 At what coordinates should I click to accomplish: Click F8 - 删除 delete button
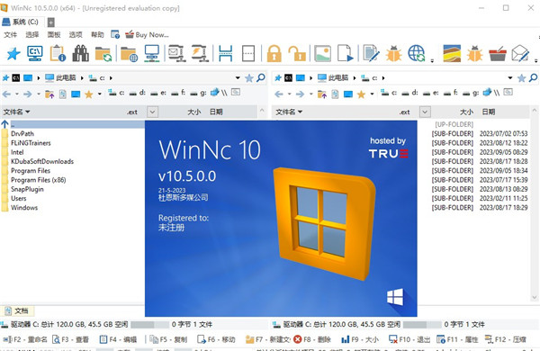[x=312, y=339]
